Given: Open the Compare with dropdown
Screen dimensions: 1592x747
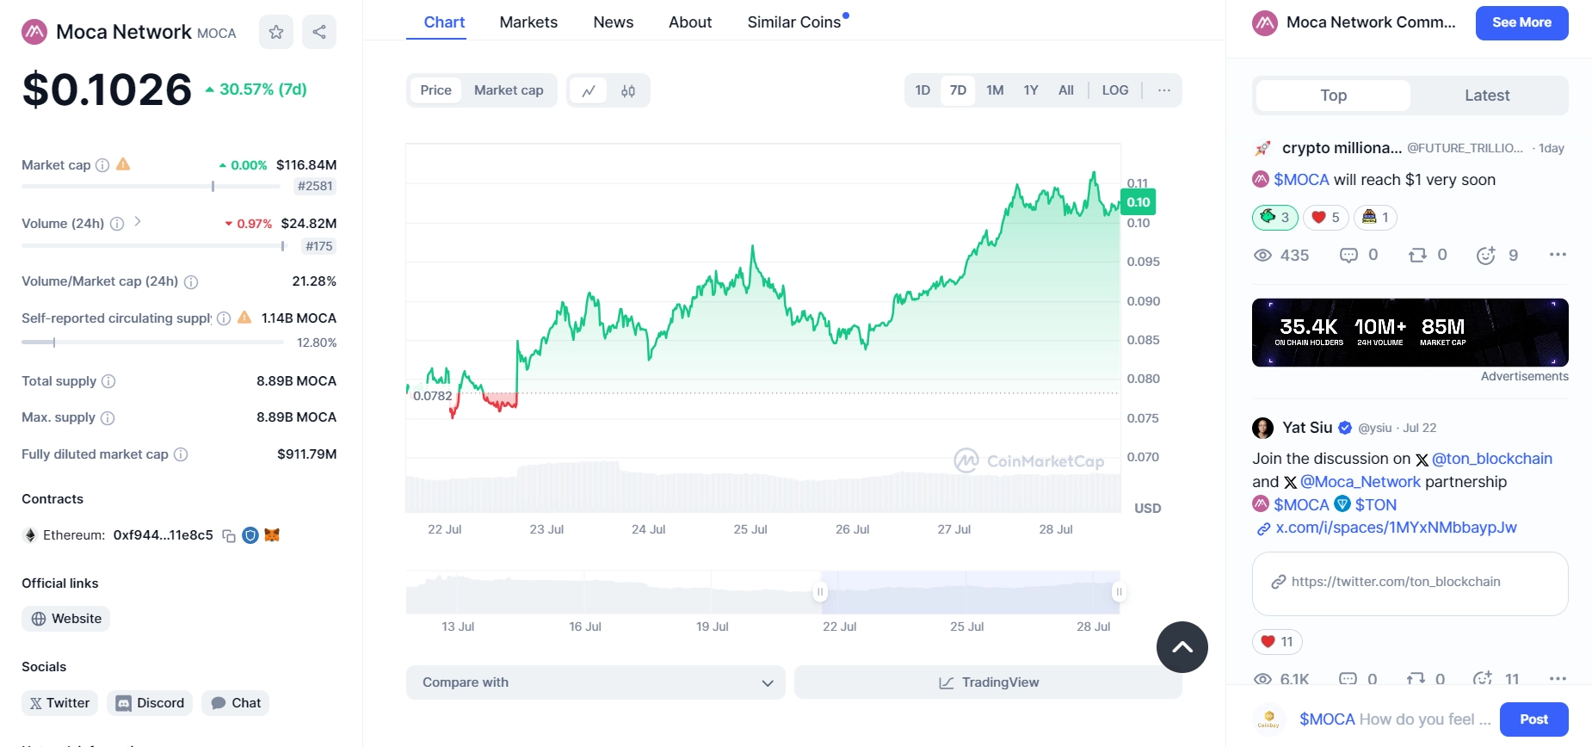Looking at the screenshot, I should (595, 682).
